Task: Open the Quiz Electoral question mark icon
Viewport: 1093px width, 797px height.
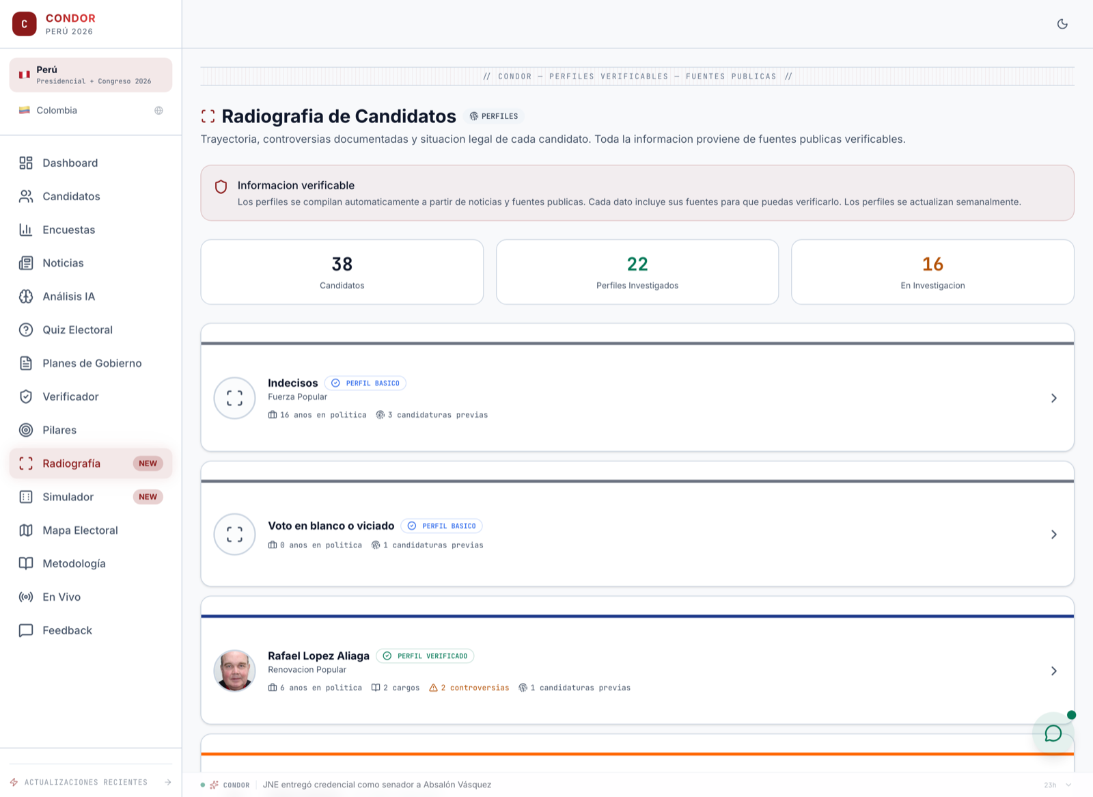Action: [x=26, y=330]
